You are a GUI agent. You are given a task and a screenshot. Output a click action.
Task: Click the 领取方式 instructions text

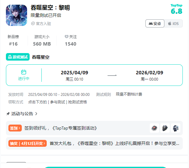pyautogui.click(x=58, y=102)
